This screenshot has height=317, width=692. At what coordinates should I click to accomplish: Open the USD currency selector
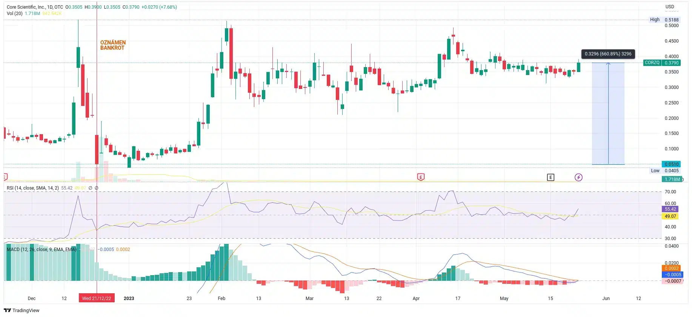coord(670,7)
